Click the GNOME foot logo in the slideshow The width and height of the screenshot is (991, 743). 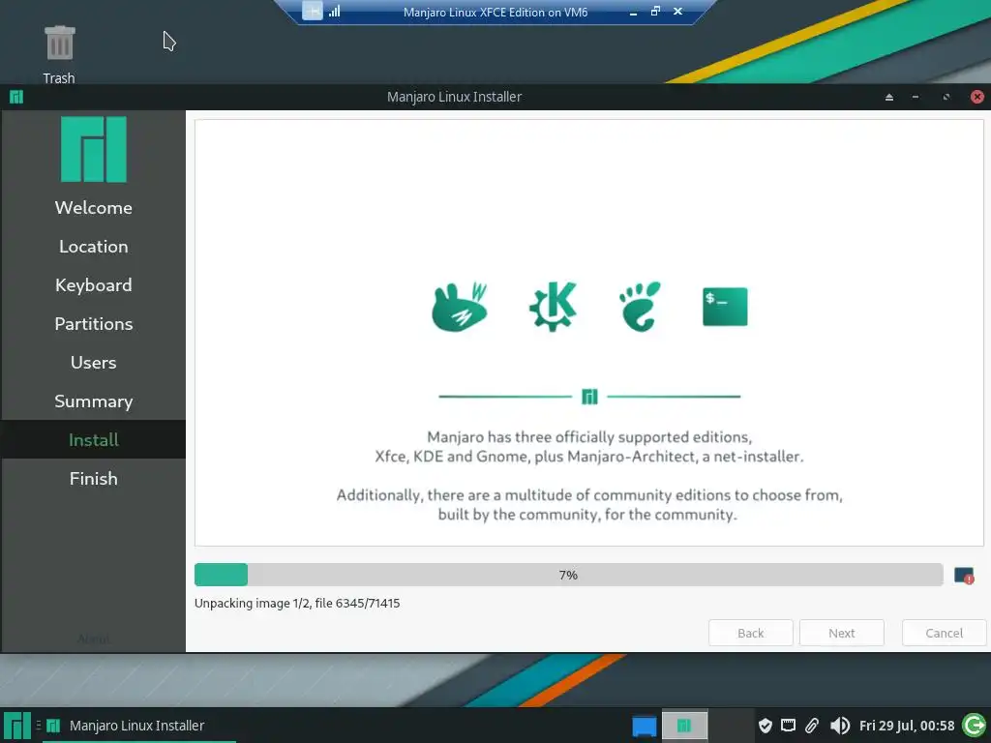tap(641, 307)
